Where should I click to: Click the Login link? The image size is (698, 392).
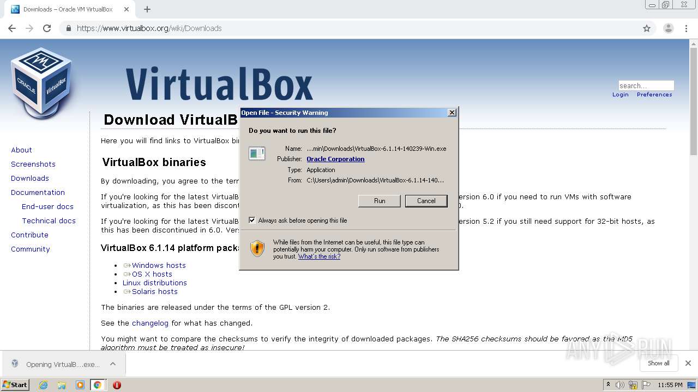621,95
